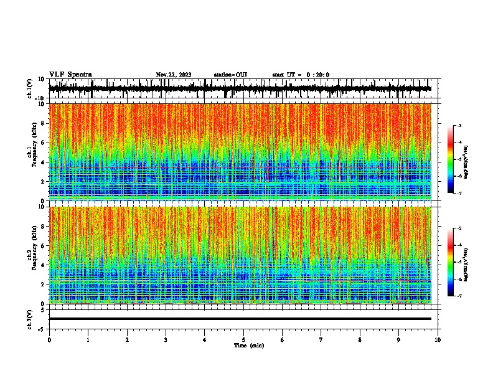Select the 'ch.3(V)' axis label
This screenshot has height=381, width=493.
coord(30,319)
